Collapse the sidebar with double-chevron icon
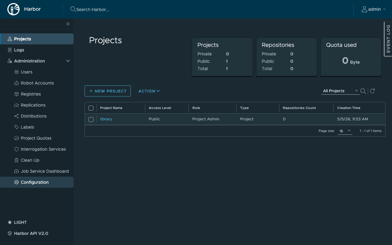The image size is (392, 245). pyautogui.click(x=68, y=24)
